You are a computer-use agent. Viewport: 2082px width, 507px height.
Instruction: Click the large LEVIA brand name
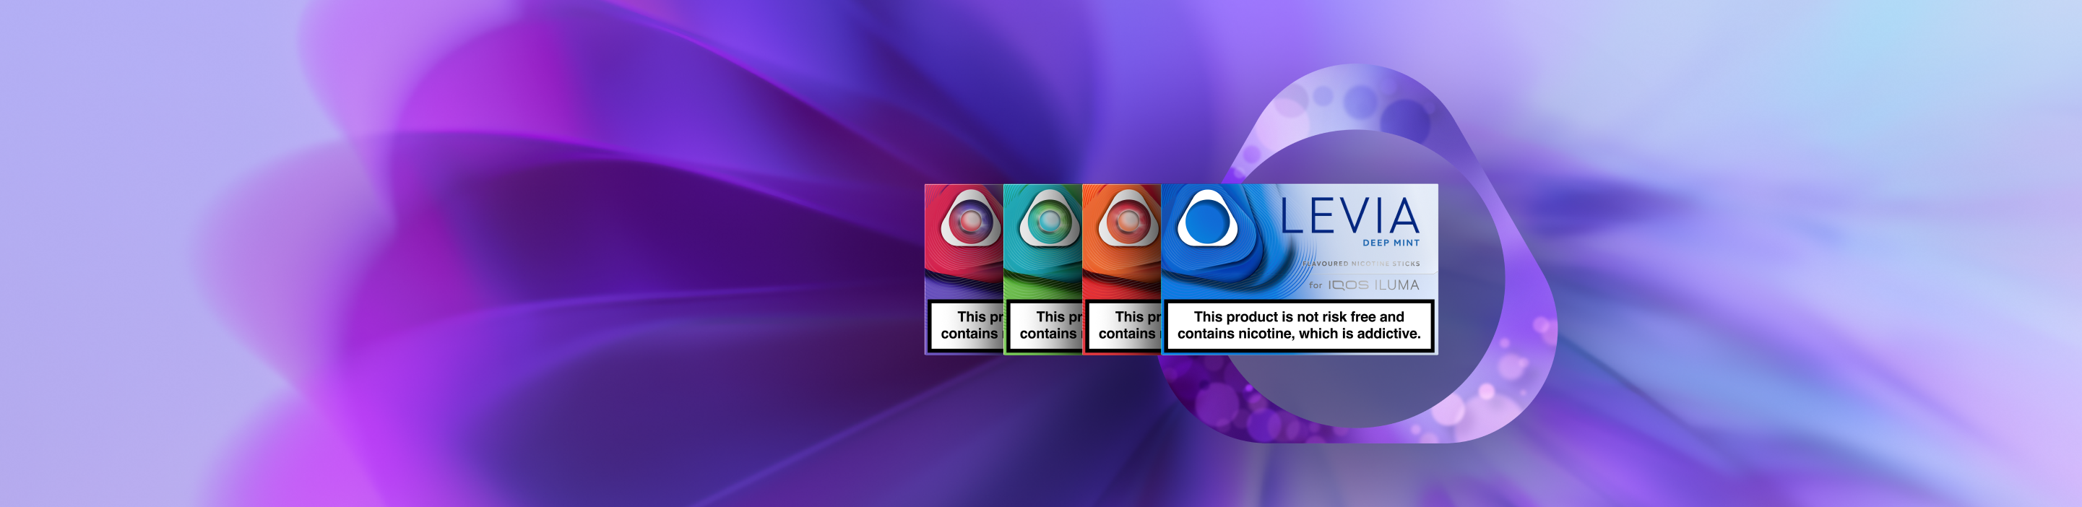1349,215
